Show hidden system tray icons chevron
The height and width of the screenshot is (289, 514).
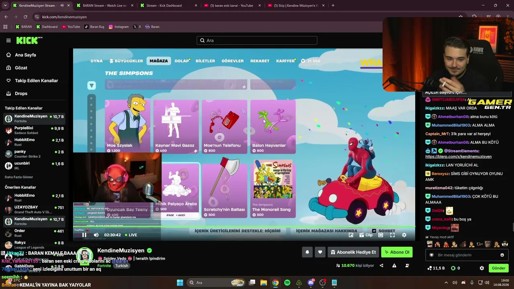point(447,283)
